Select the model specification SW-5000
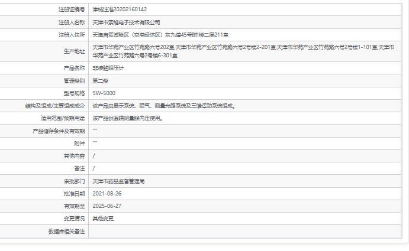The image size is (409, 251). tap(104, 93)
